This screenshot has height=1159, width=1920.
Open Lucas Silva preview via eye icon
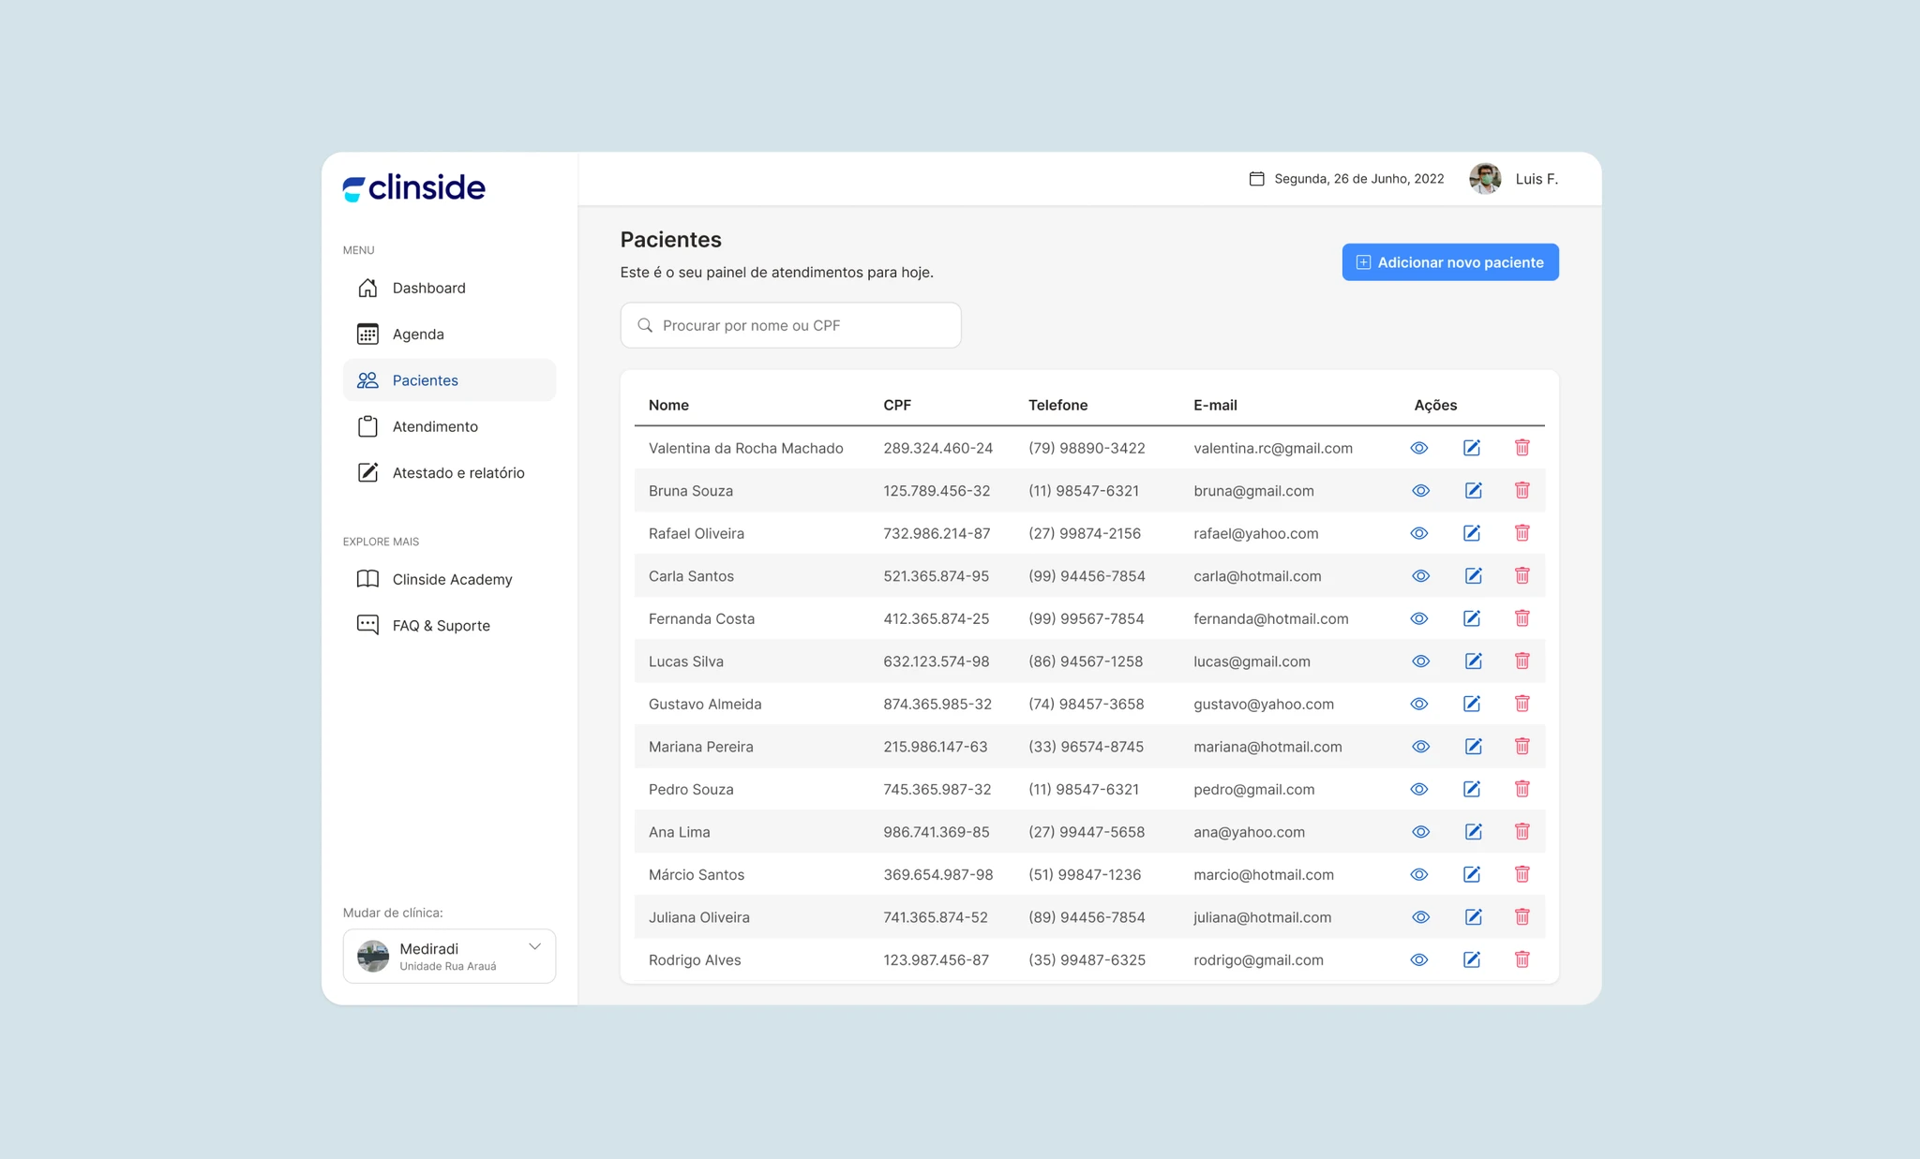click(1419, 661)
